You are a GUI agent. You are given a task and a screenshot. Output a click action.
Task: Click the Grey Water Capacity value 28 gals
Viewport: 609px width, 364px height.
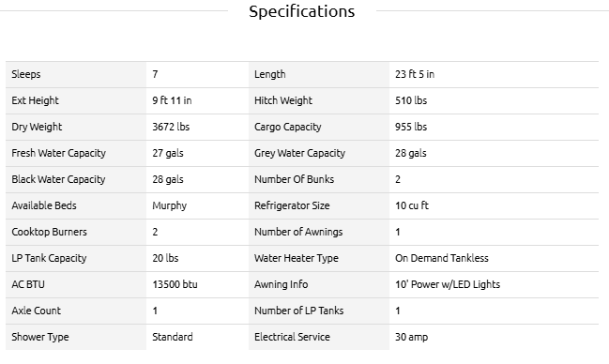[x=410, y=153]
